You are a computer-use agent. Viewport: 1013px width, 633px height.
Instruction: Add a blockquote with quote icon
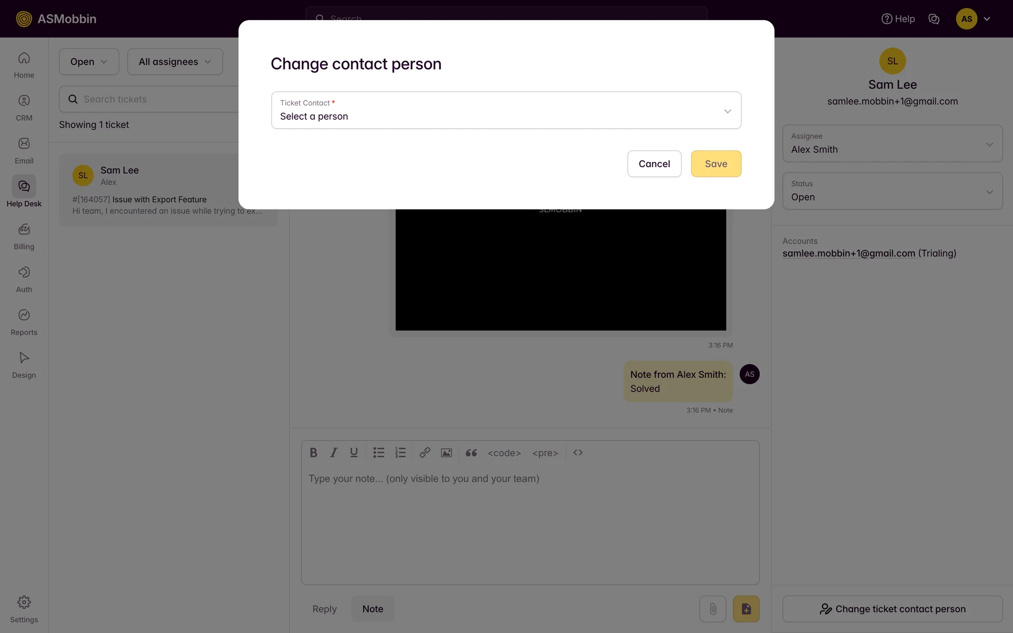[471, 453]
